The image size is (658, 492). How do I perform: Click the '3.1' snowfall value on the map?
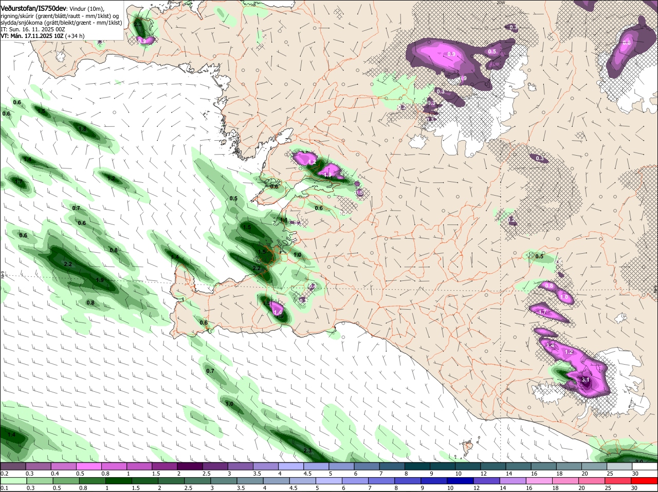(586, 380)
